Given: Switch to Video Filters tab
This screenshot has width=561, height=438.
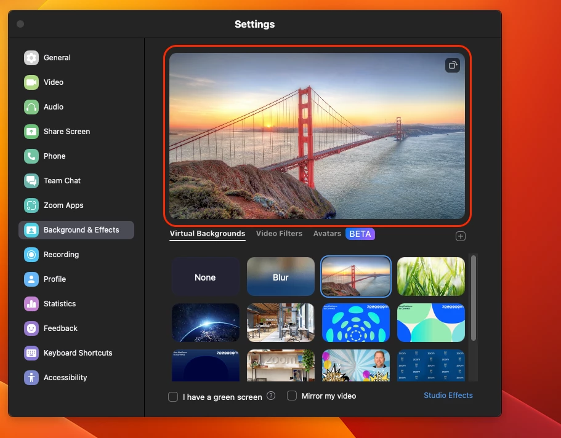Looking at the screenshot, I should click(x=279, y=234).
